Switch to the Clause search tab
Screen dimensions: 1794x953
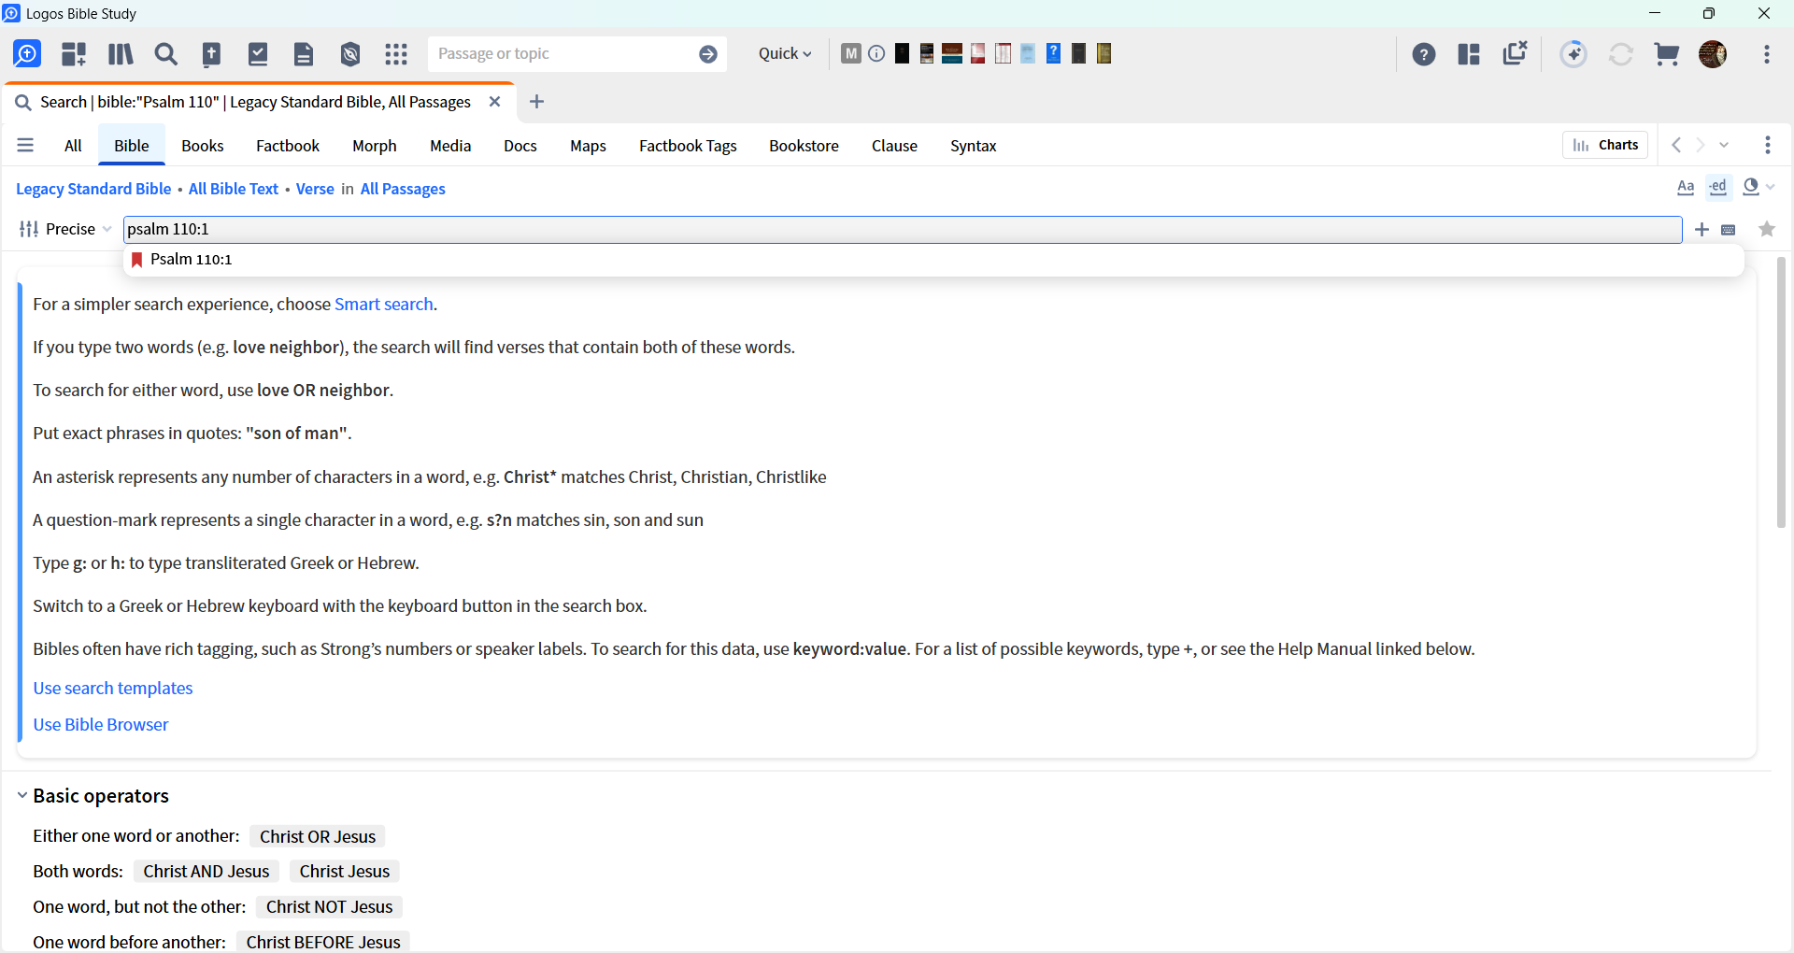pos(894,146)
